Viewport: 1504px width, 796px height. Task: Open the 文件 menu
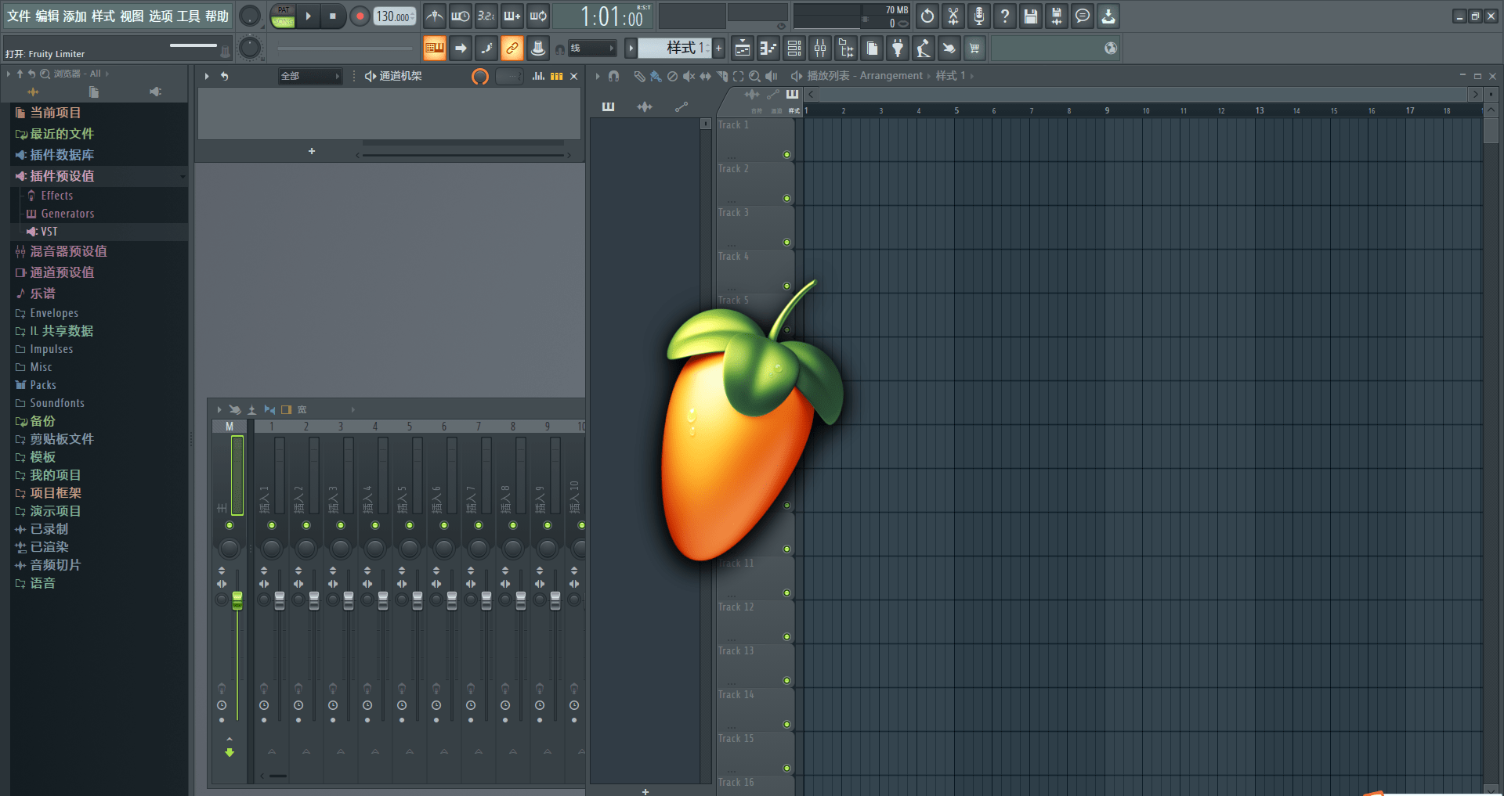click(x=19, y=16)
